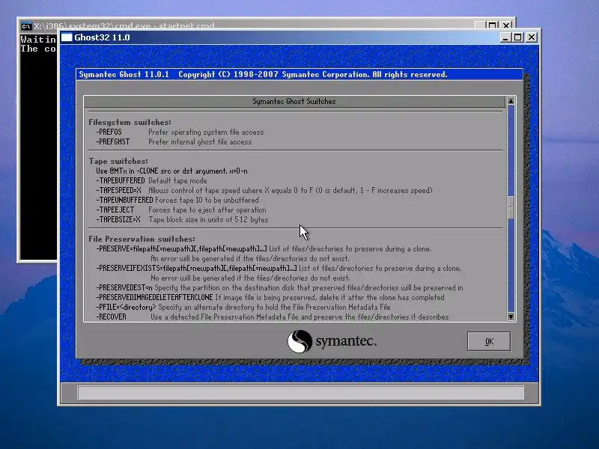Click the Symantec logo emblem
This screenshot has width=599, height=449.
[300, 341]
